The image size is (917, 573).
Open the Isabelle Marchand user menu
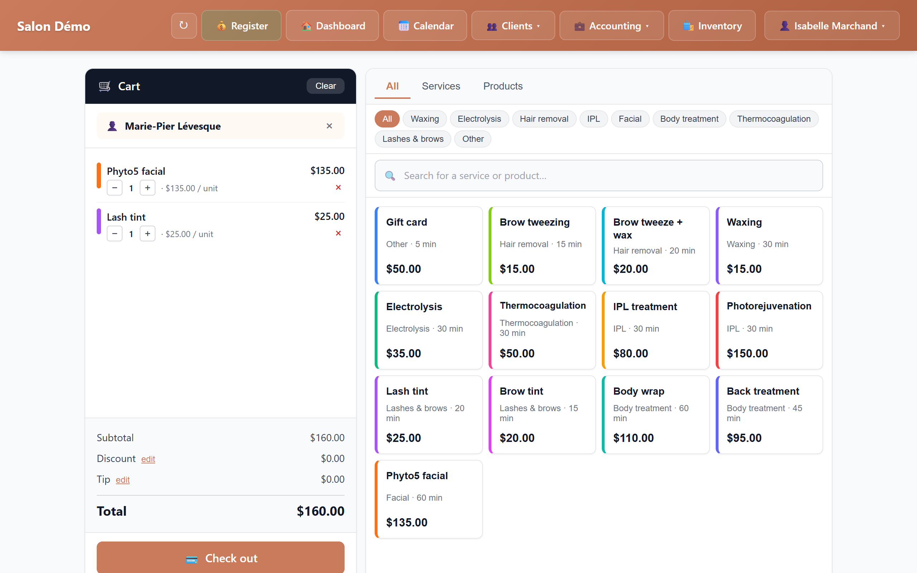(832, 25)
